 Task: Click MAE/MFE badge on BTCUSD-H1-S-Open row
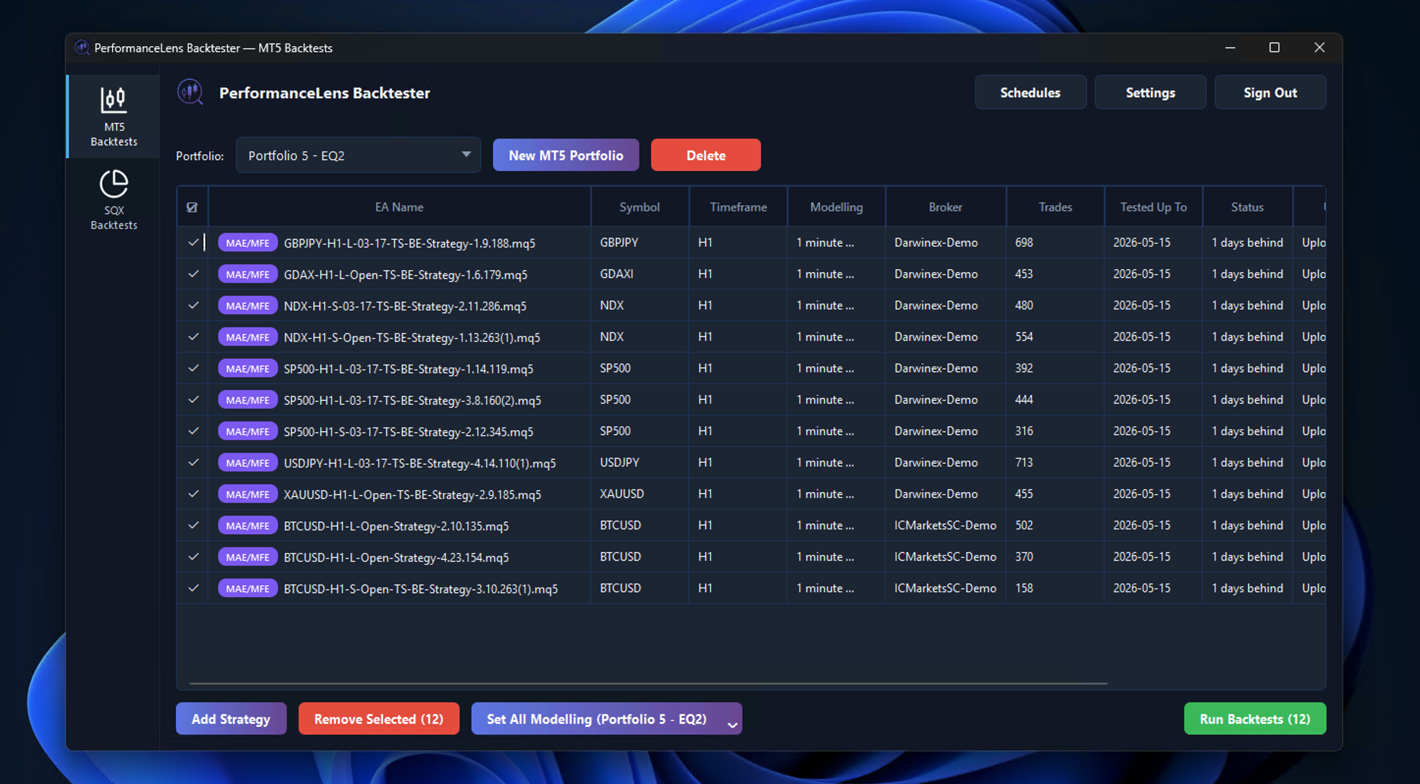(247, 588)
